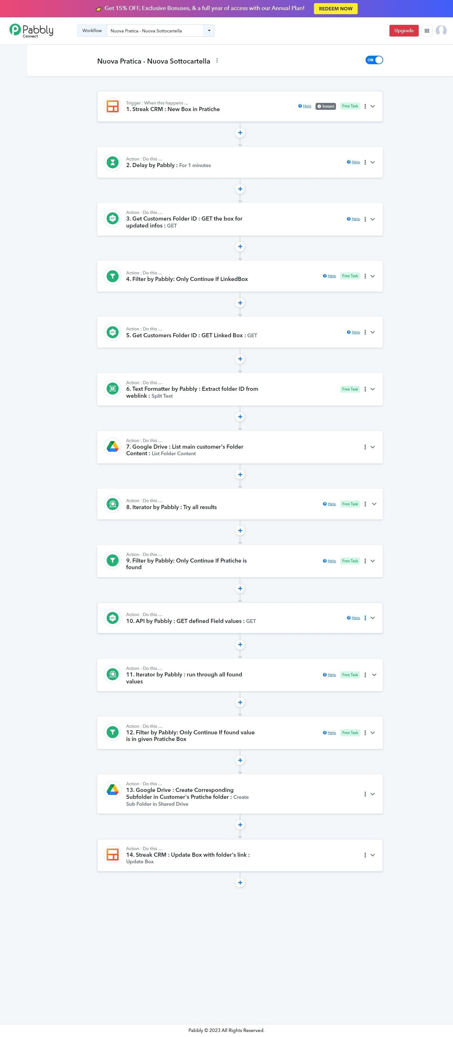Add a step after final Update Box action

click(240, 883)
